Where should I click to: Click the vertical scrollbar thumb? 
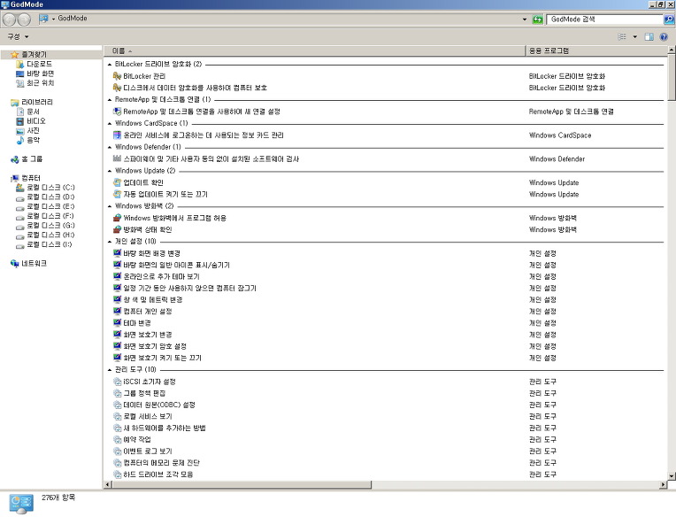click(672, 77)
